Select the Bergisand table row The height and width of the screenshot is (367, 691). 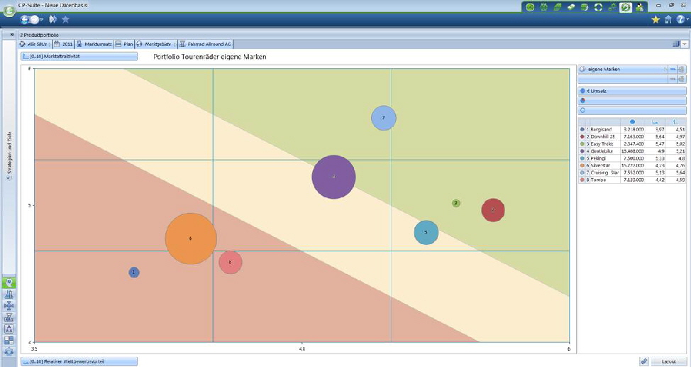[x=632, y=130]
